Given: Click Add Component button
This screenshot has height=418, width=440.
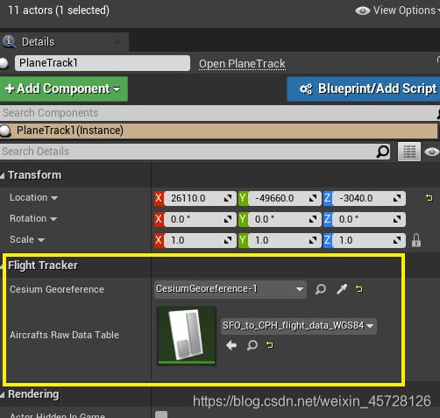Looking at the screenshot, I should click(64, 89).
